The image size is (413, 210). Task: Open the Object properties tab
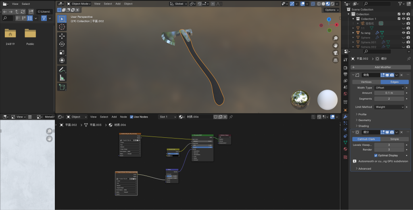(x=345, y=110)
